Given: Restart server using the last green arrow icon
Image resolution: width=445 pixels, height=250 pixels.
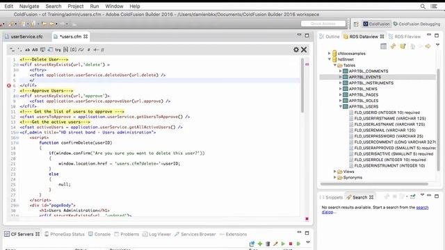Looking at the screenshot, I should (x=298, y=244).
